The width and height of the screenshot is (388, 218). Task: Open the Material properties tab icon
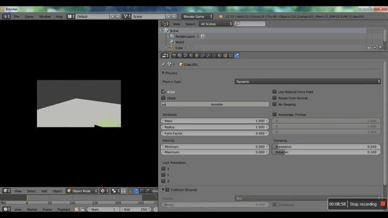point(219,56)
